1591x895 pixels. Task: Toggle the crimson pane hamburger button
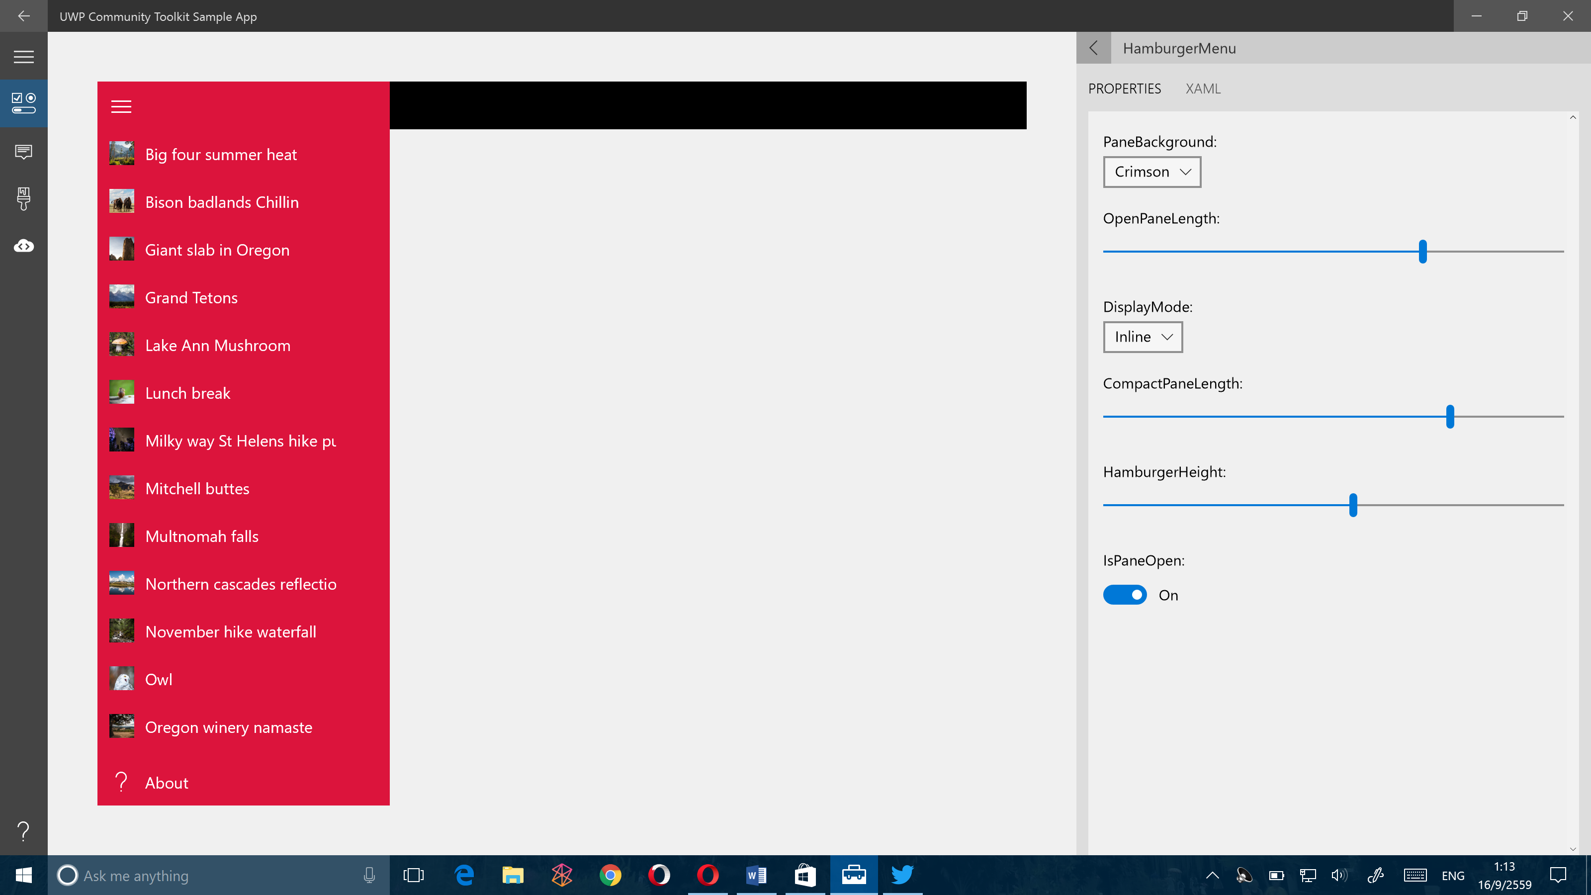click(x=121, y=107)
